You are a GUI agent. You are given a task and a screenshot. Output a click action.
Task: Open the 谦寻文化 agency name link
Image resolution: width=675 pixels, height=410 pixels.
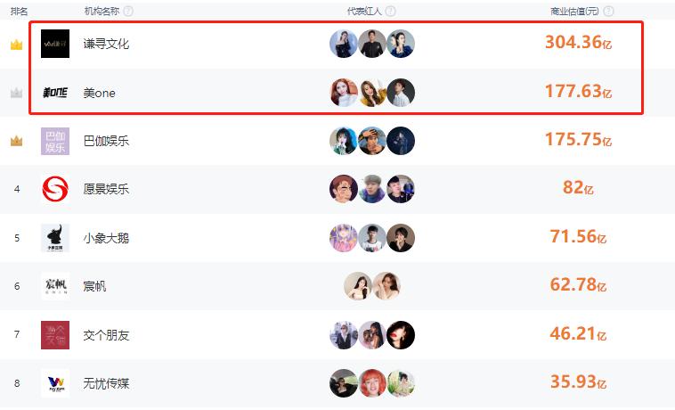pos(106,44)
